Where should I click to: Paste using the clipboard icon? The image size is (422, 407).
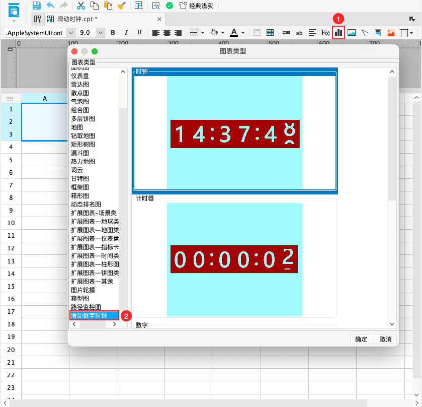(108, 6)
